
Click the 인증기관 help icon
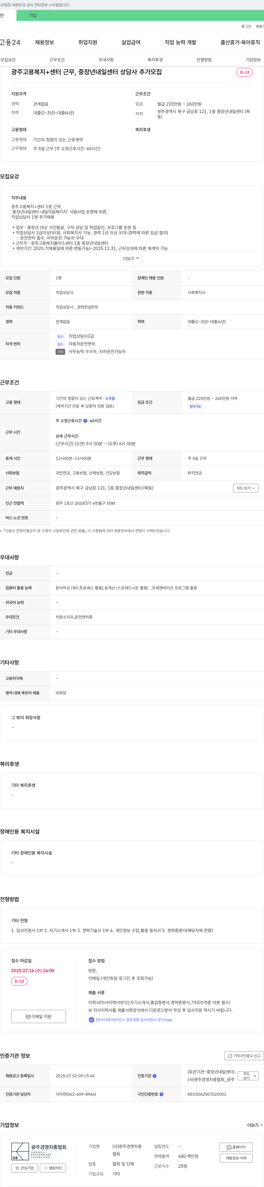(x=154, y=1076)
